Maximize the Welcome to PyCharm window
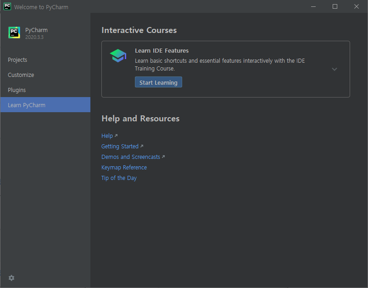 coord(335,6)
